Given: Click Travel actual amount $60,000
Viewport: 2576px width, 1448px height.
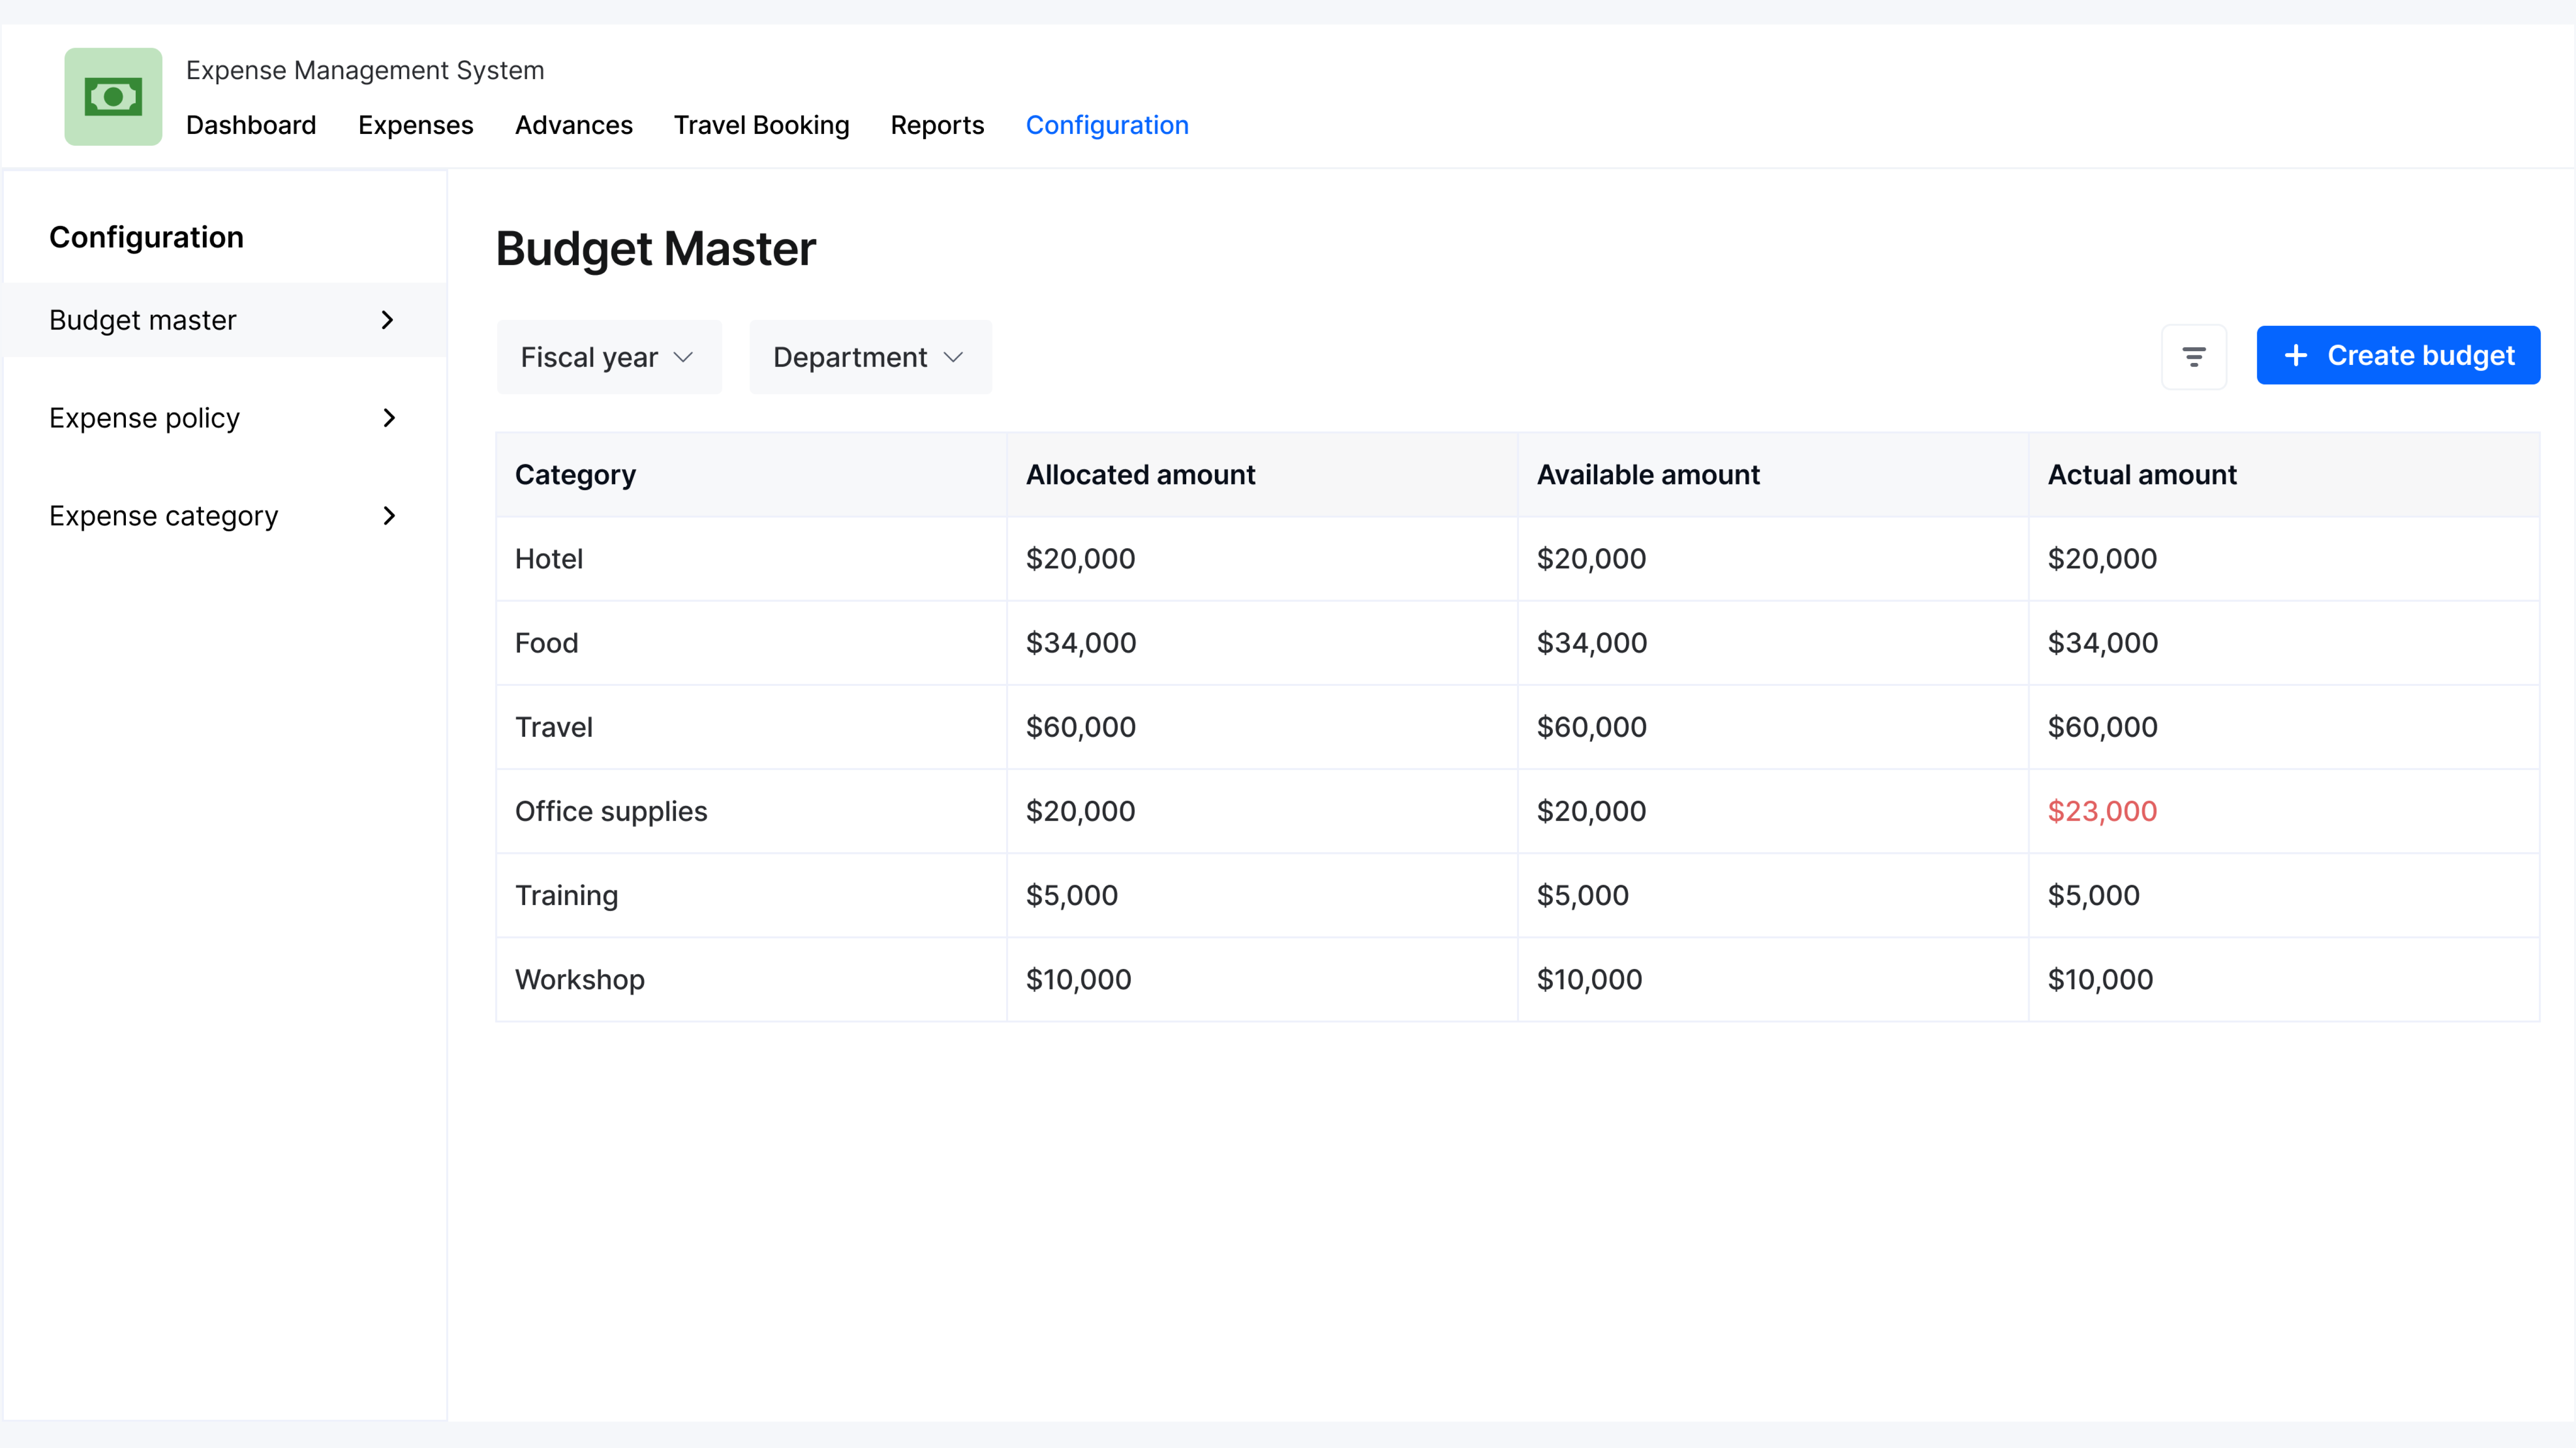Looking at the screenshot, I should (2103, 727).
